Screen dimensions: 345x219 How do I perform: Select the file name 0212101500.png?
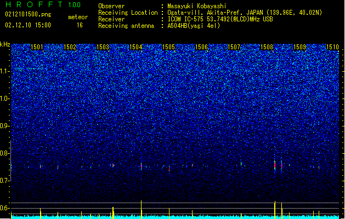(x=28, y=14)
